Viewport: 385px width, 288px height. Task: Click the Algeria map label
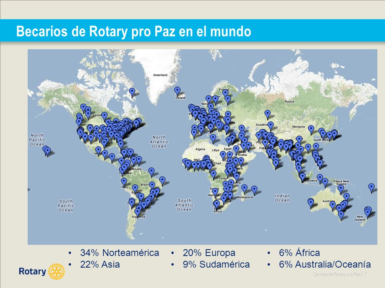tap(200, 149)
